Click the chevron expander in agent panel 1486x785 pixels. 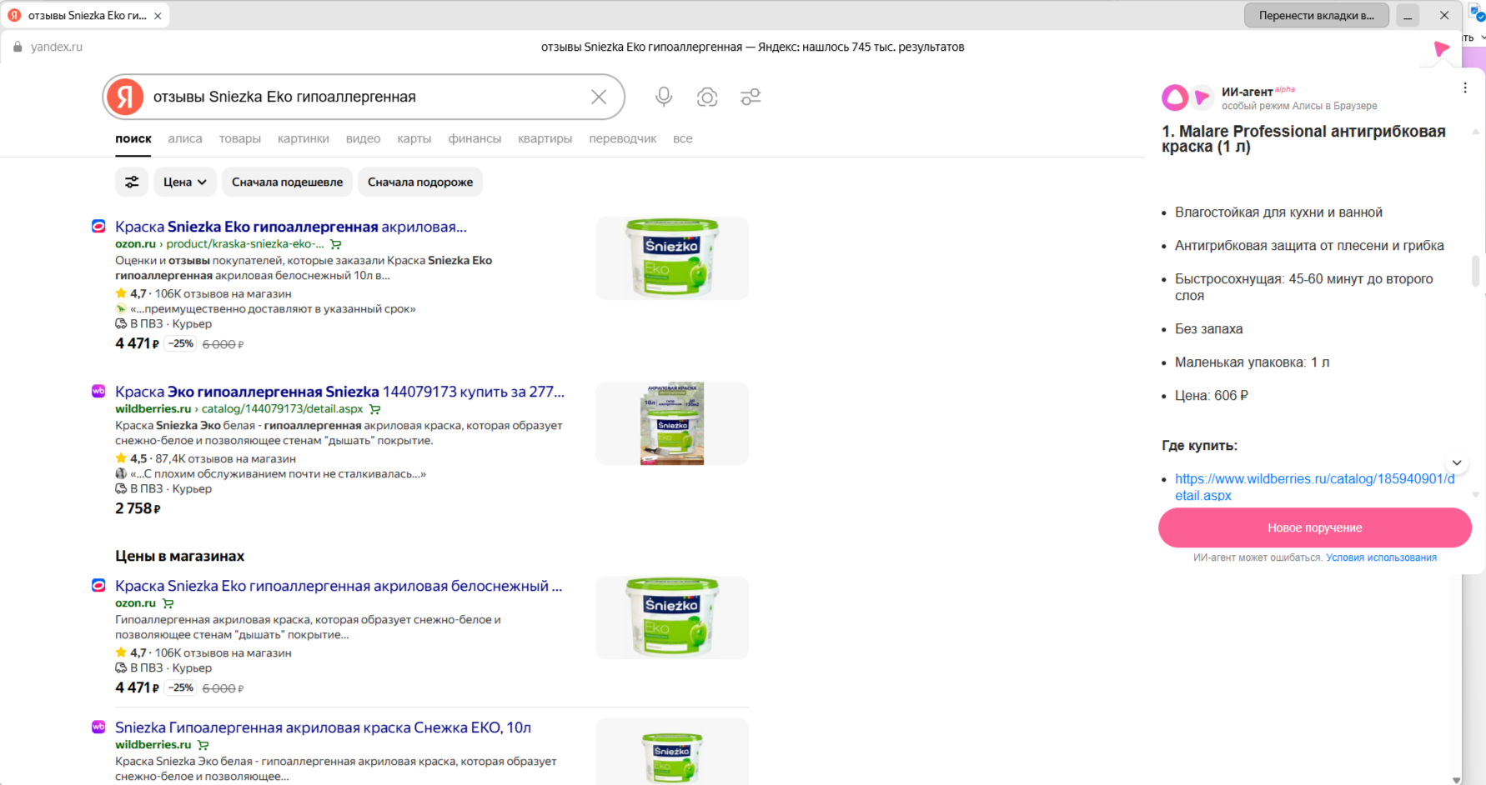point(1457,462)
